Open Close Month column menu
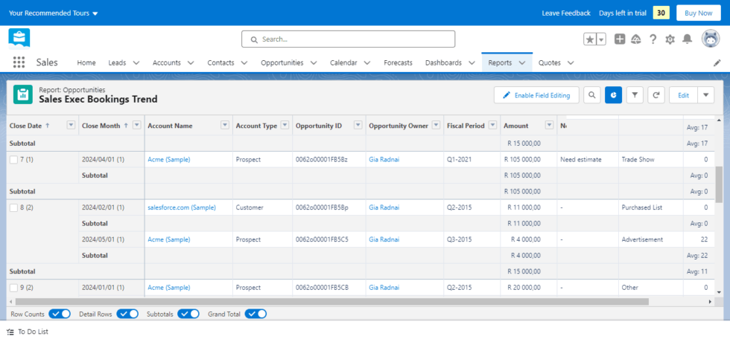 [x=137, y=125]
